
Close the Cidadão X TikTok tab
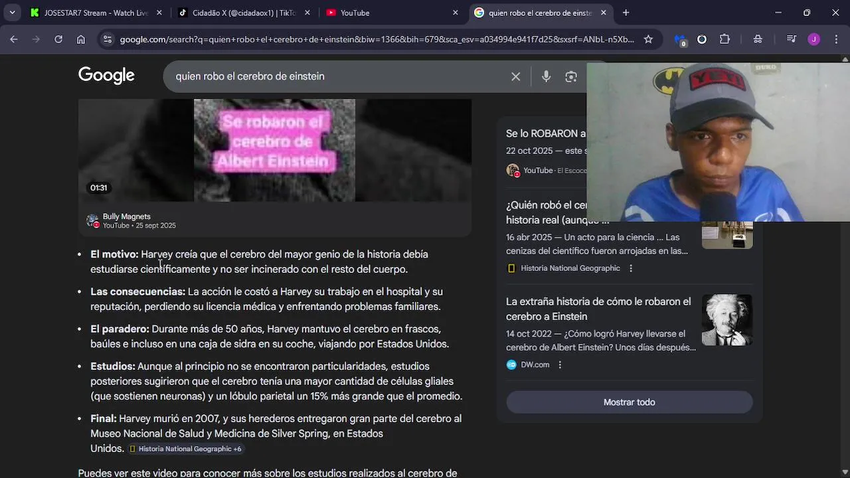[x=307, y=13]
